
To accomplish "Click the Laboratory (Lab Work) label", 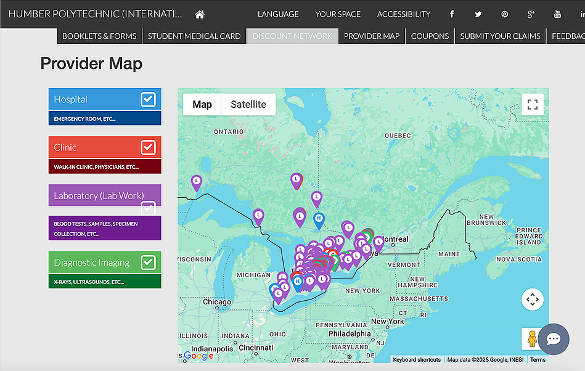I will [x=99, y=196].
